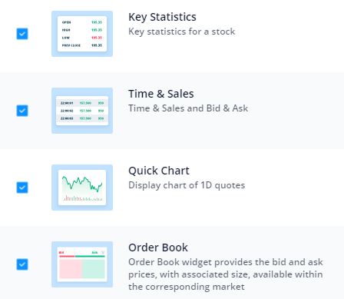The height and width of the screenshot is (299, 344).
Task: Click PREV CLOSE row in Key Statistics icon
Action: (82, 45)
